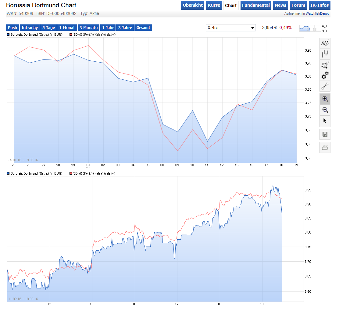Image resolution: width=339 pixels, height=315 pixels.
Task: Open the chart analysis magnifier tool
Action: point(325,65)
